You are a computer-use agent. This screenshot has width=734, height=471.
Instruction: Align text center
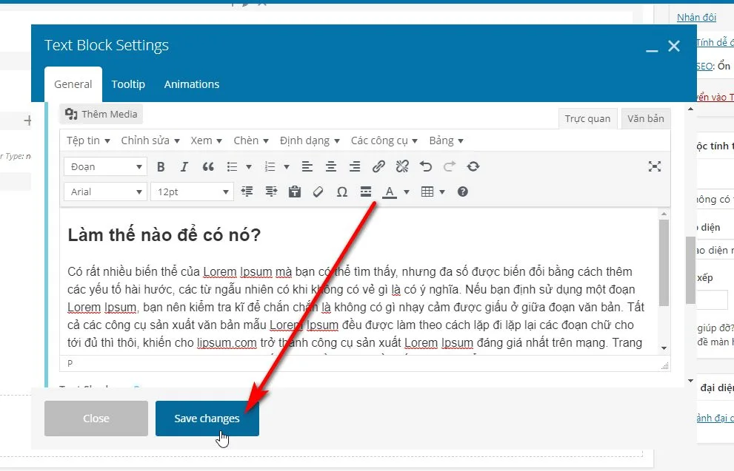[331, 167]
